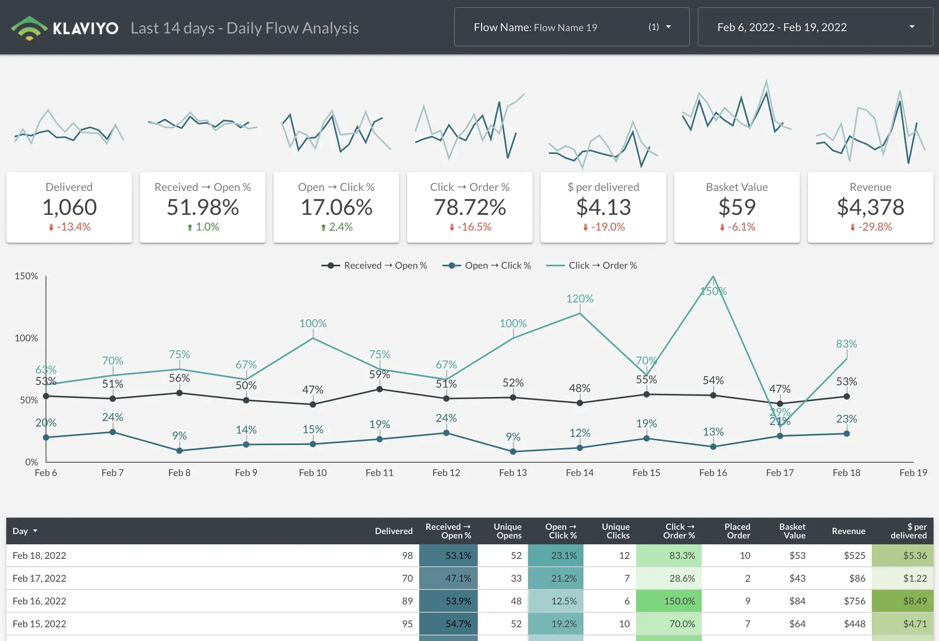939x641 pixels.
Task: Click the Feb 10 x-axis label
Action: coord(313,473)
